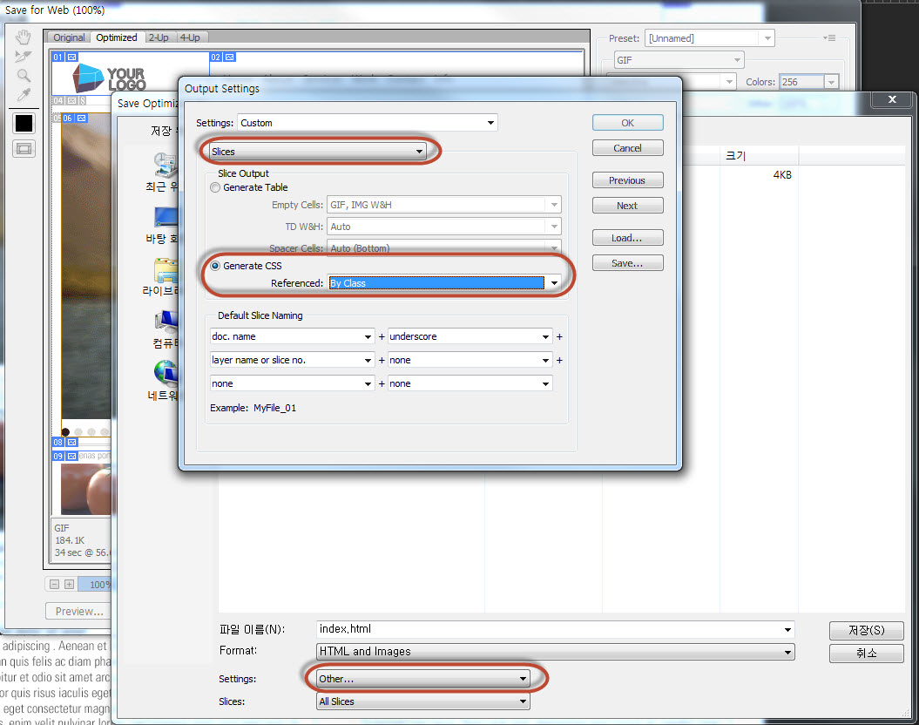The width and height of the screenshot is (919, 725).
Task: Switch to the Original tab
Action: (x=69, y=37)
